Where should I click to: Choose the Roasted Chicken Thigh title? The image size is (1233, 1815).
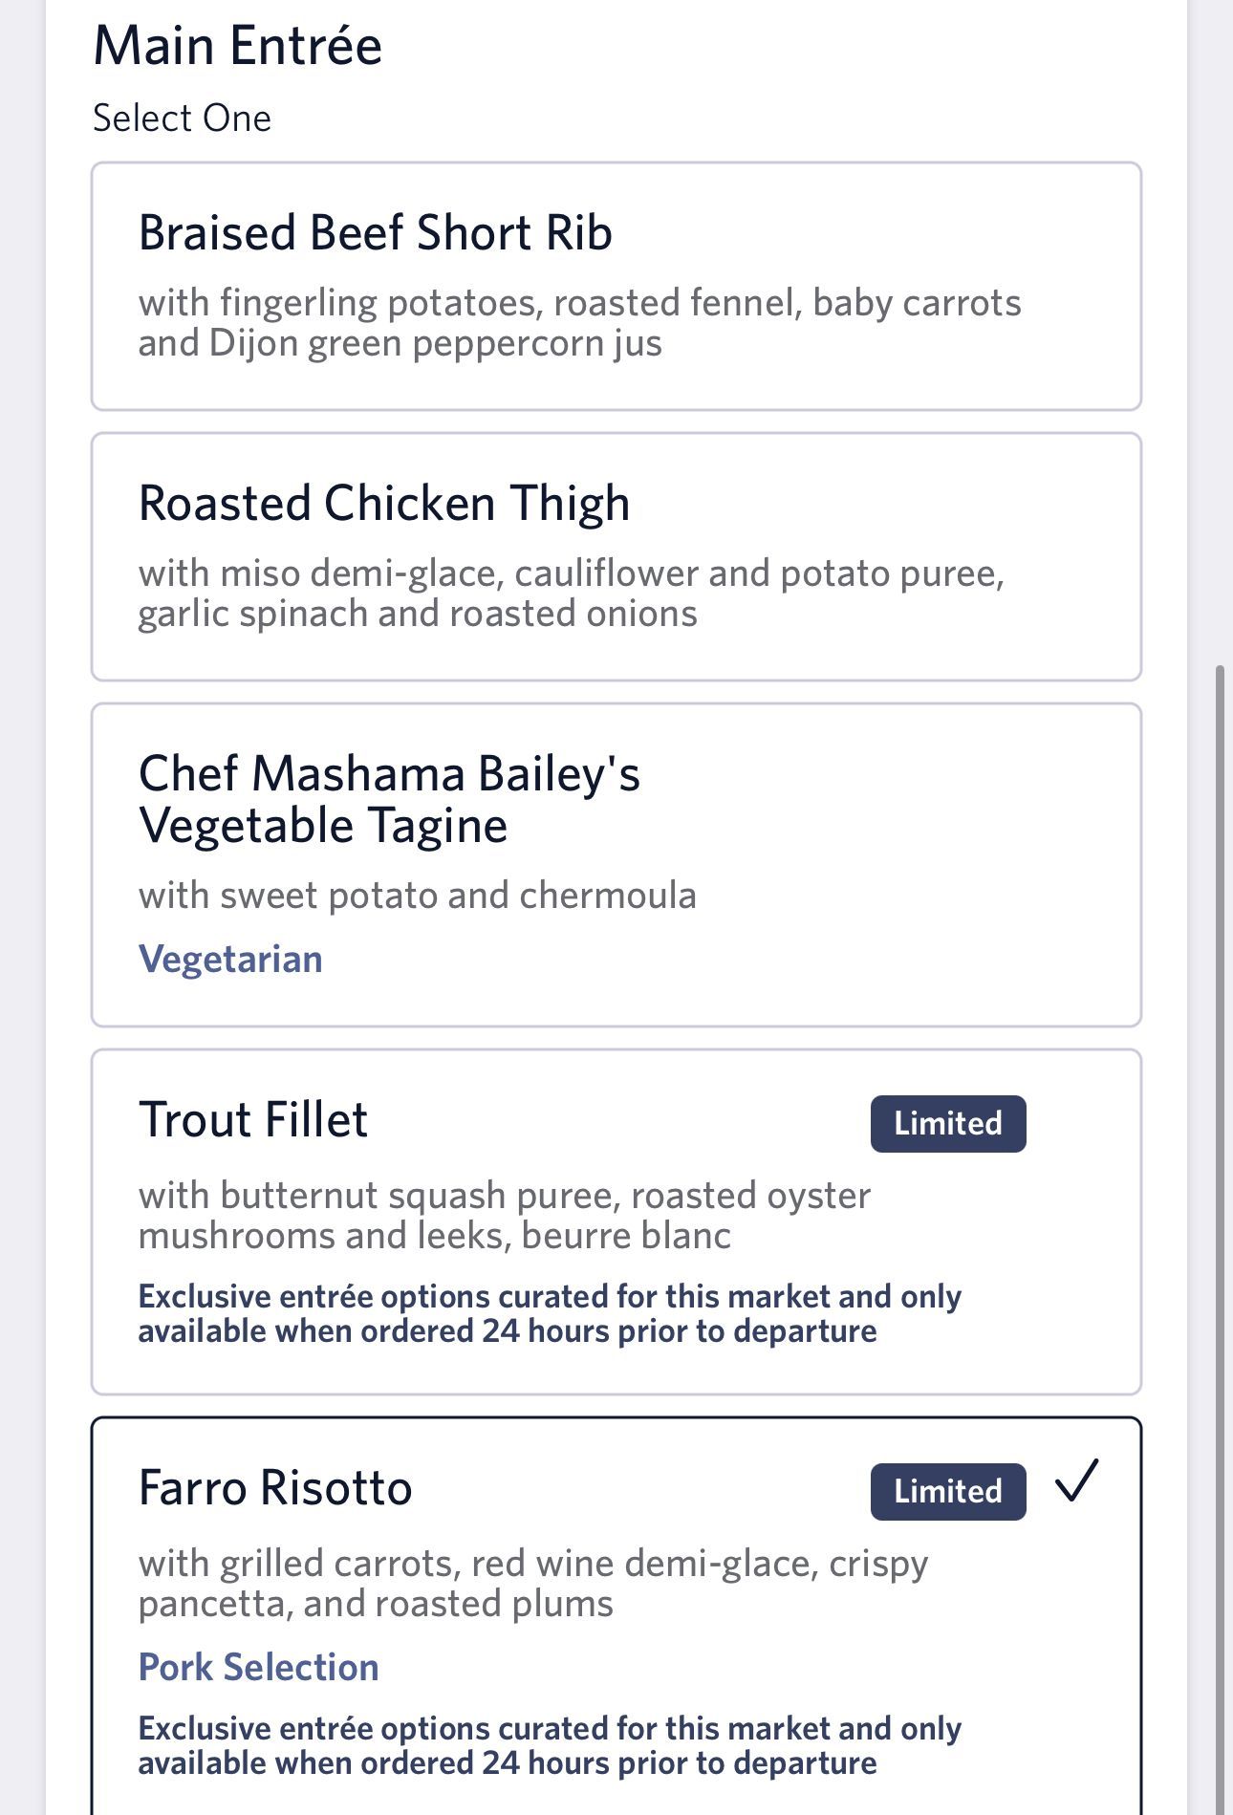[x=384, y=504]
